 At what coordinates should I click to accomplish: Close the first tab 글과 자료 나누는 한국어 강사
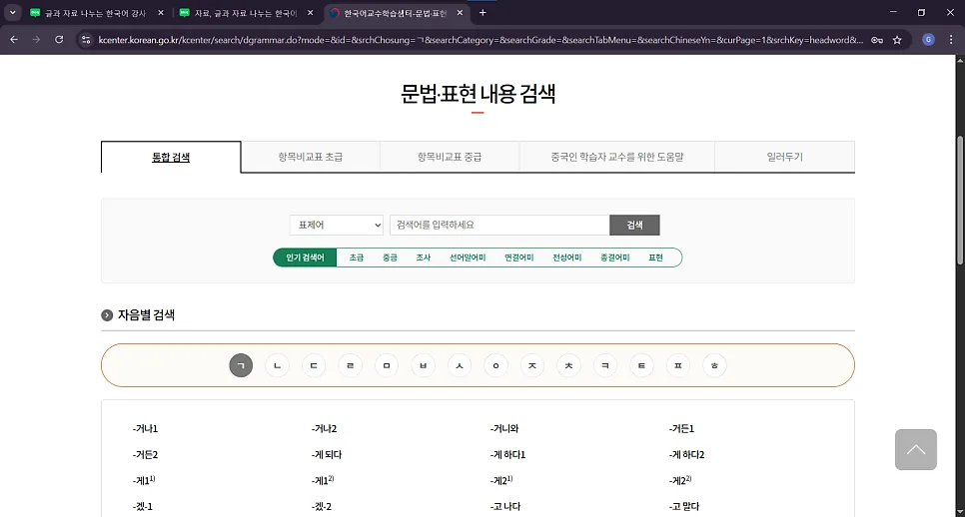(x=161, y=12)
